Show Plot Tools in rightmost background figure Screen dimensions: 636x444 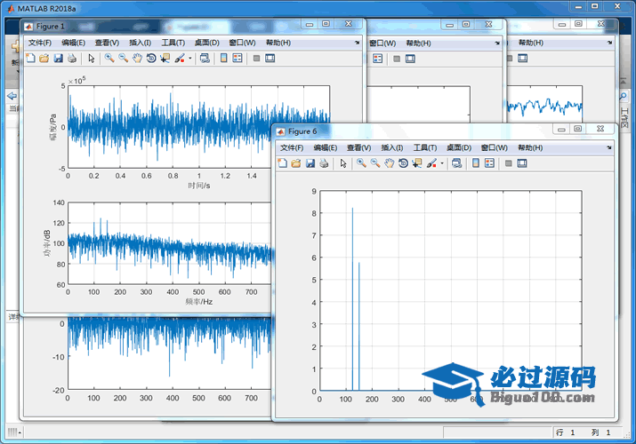[x=523, y=59]
